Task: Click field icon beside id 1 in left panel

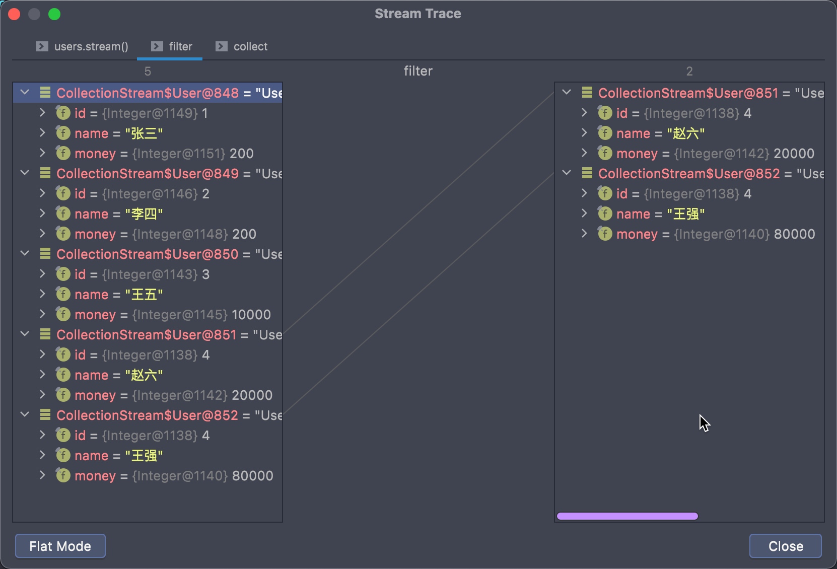Action: (x=63, y=113)
